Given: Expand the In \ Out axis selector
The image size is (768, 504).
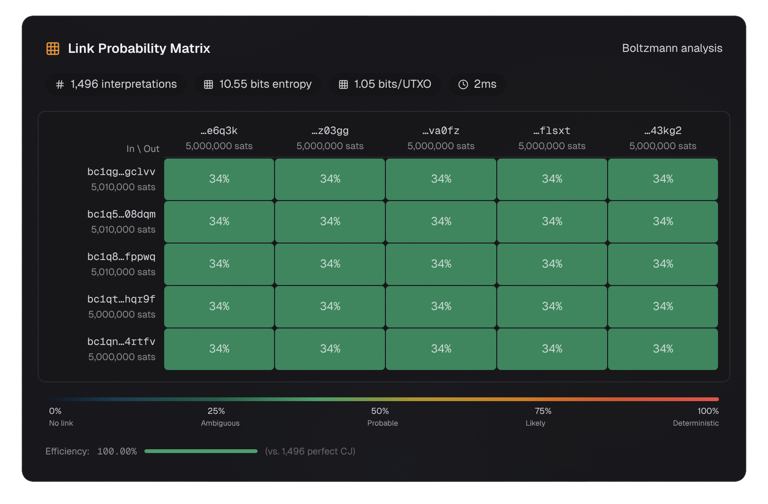Looking at the screenshot, I should pyautogui.click(x=142, y=148).
